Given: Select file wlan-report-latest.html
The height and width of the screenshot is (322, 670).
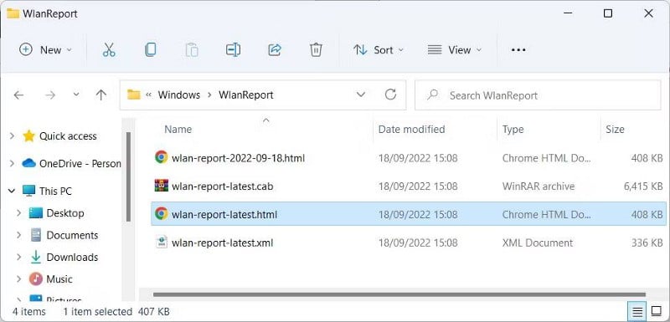Looking at the screenshot, I should [224, 214].
